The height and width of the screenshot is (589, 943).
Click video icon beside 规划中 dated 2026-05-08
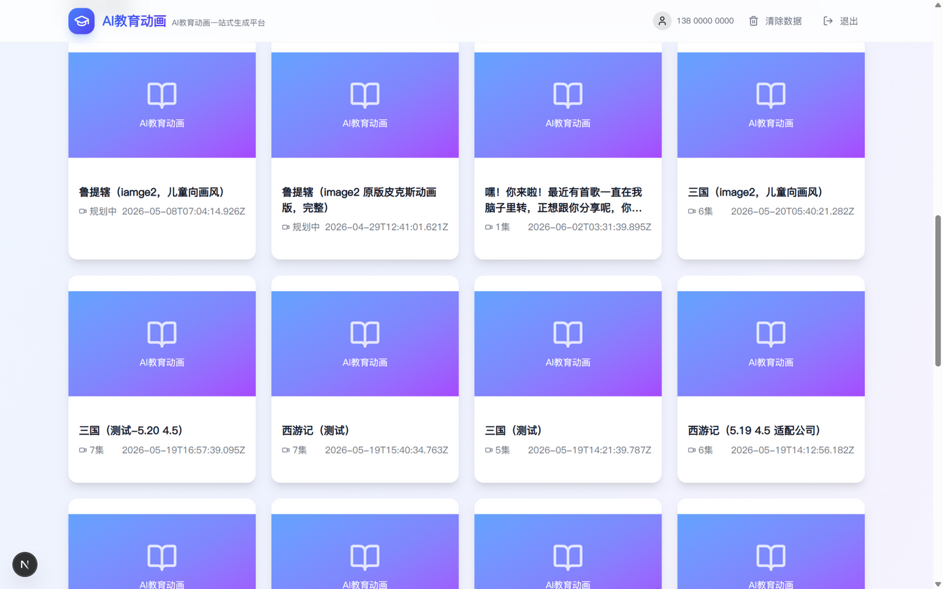coord(83,211)
